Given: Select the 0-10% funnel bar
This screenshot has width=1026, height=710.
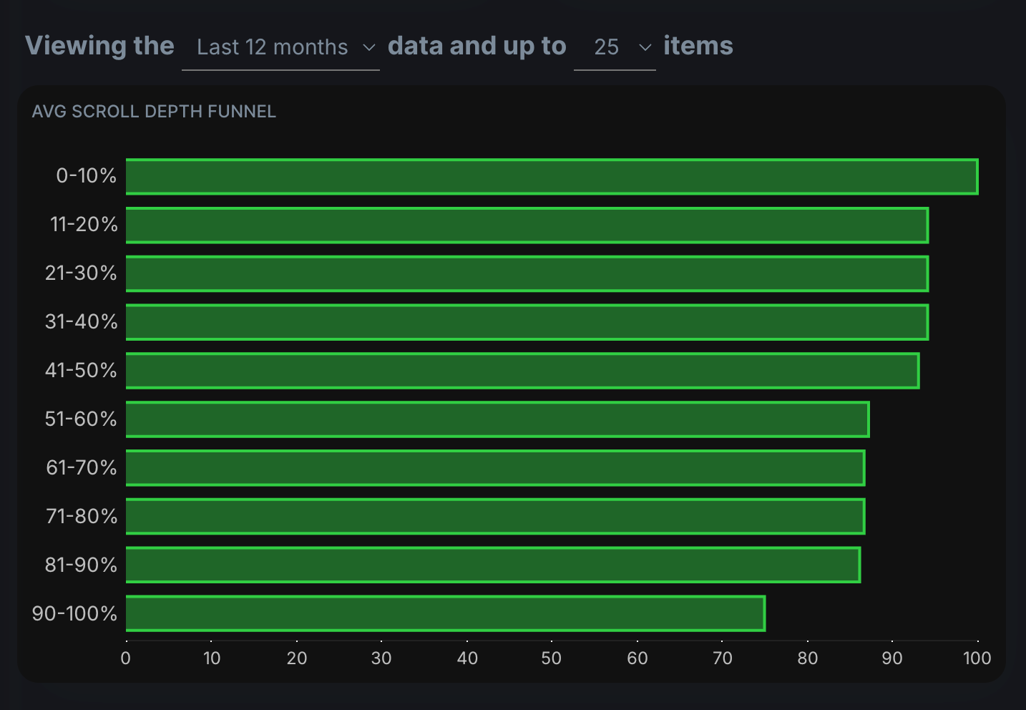Looking at the screenshot, I should pos(552,177).
